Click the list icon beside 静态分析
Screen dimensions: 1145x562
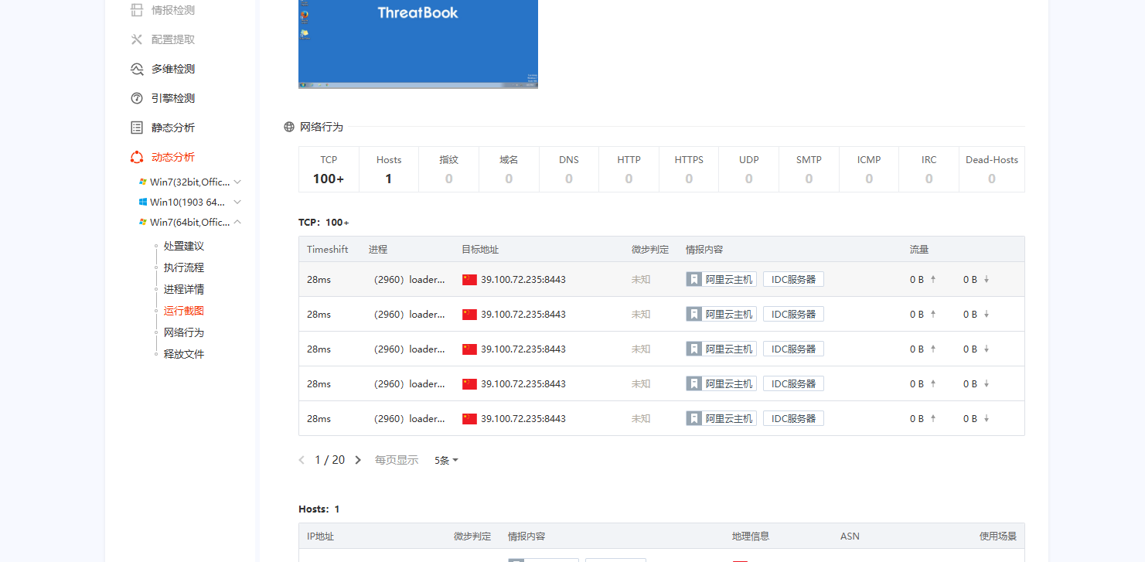pos(137,128)
